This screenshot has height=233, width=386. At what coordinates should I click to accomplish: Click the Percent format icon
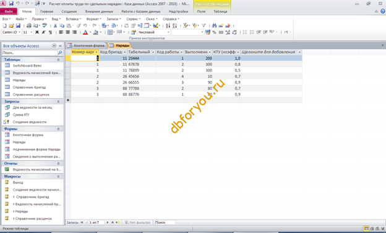[214, 32]
